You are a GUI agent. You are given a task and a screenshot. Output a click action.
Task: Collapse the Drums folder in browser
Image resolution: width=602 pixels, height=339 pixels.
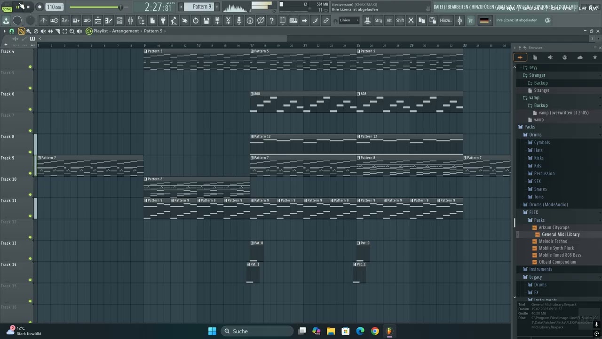point(535,135)
